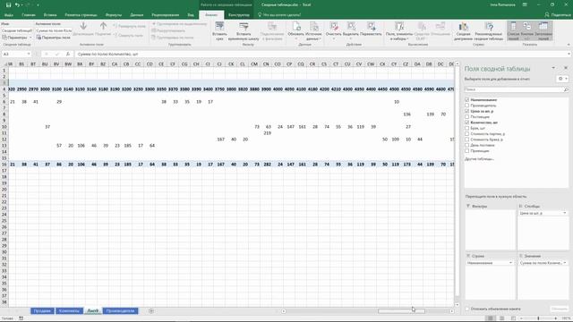This screenshot has height=322, width=573.
Task: Check the День поставки field checkbox
Action: [466, 145]
